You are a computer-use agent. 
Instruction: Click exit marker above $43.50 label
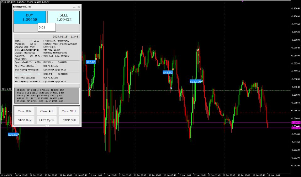point(173,69)
